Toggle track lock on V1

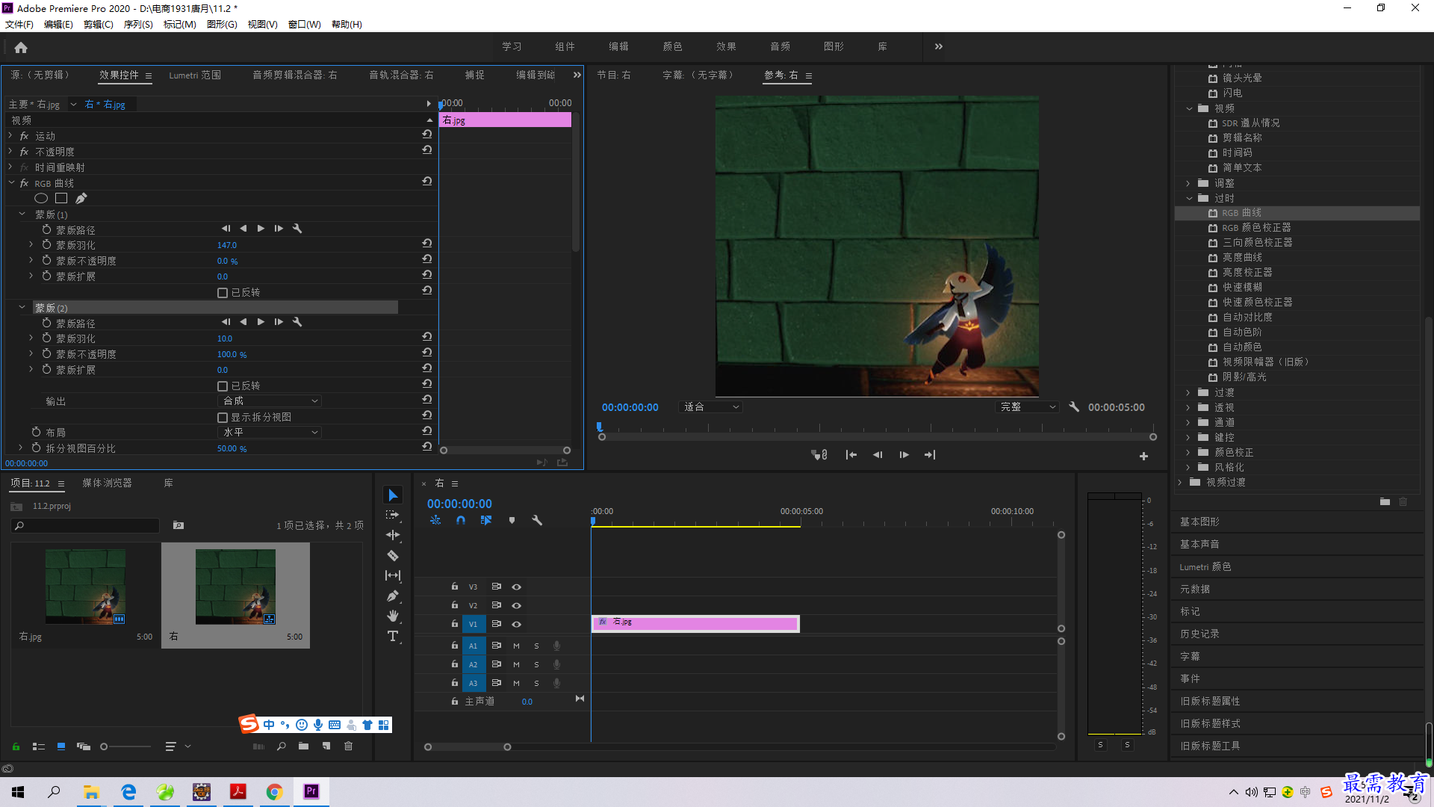tap(454, 624)
